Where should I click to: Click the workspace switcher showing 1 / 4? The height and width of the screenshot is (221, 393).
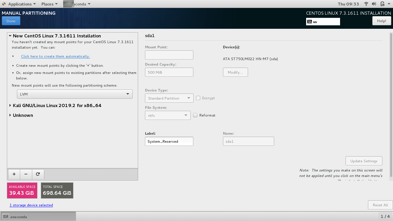pyautogui.click(x=385, y=216)
